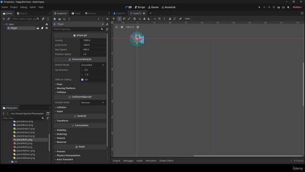Run the current scene with the clapperboard icon
Viewport: 305px width, 172px height.
click(x=278, y=7)
